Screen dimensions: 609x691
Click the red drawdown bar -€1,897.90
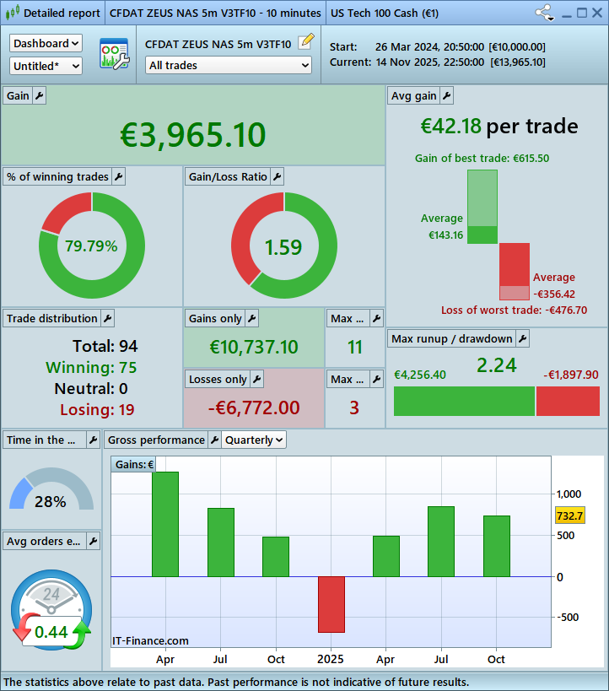[568, 401]
